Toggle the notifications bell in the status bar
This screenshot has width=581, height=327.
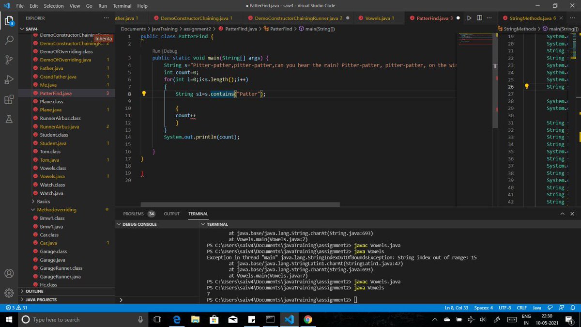tap(573, 308)
